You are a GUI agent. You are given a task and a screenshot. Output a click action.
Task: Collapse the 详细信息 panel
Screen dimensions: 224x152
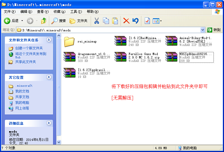[49, 123]
